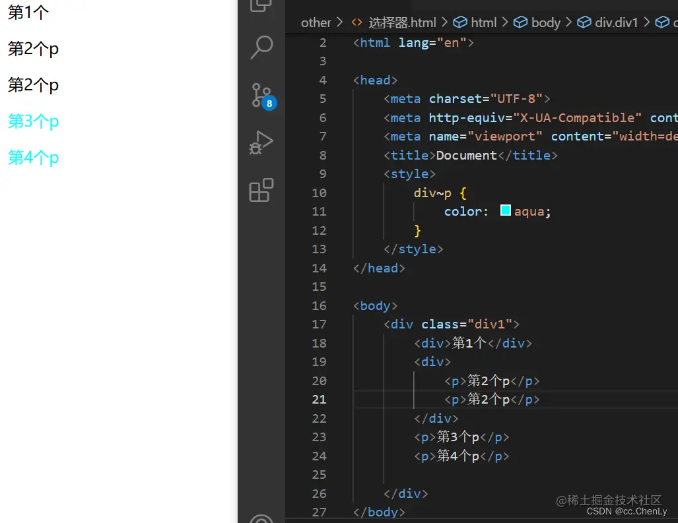Click rendered '第1个' text in browser preview
The width and height of the screenshot is (678, 523).
28,12
